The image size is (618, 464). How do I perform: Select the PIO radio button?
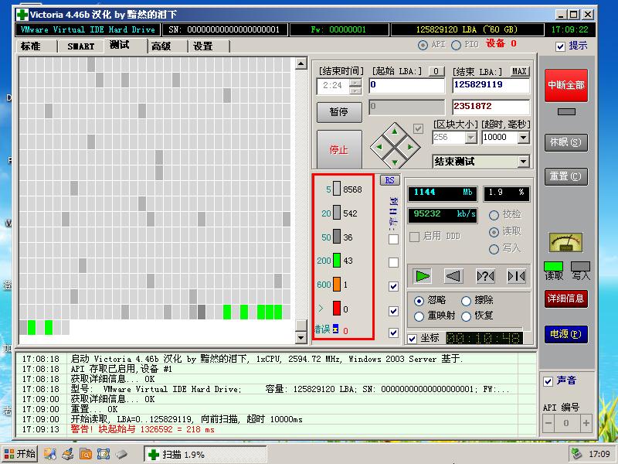[x=456, y=45]
